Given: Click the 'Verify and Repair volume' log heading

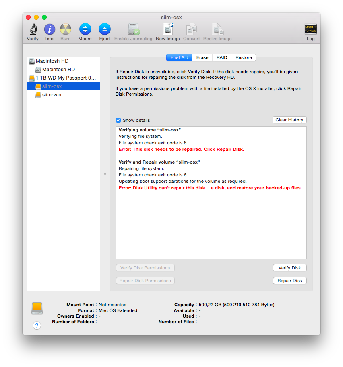Looking at the screenshot, I should [x=159, y=162].
